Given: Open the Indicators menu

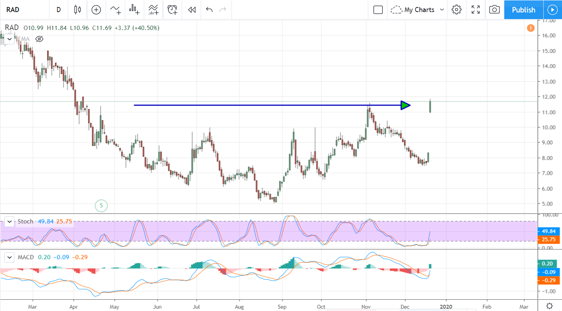Looking at the screenshot, I should 115,10.
